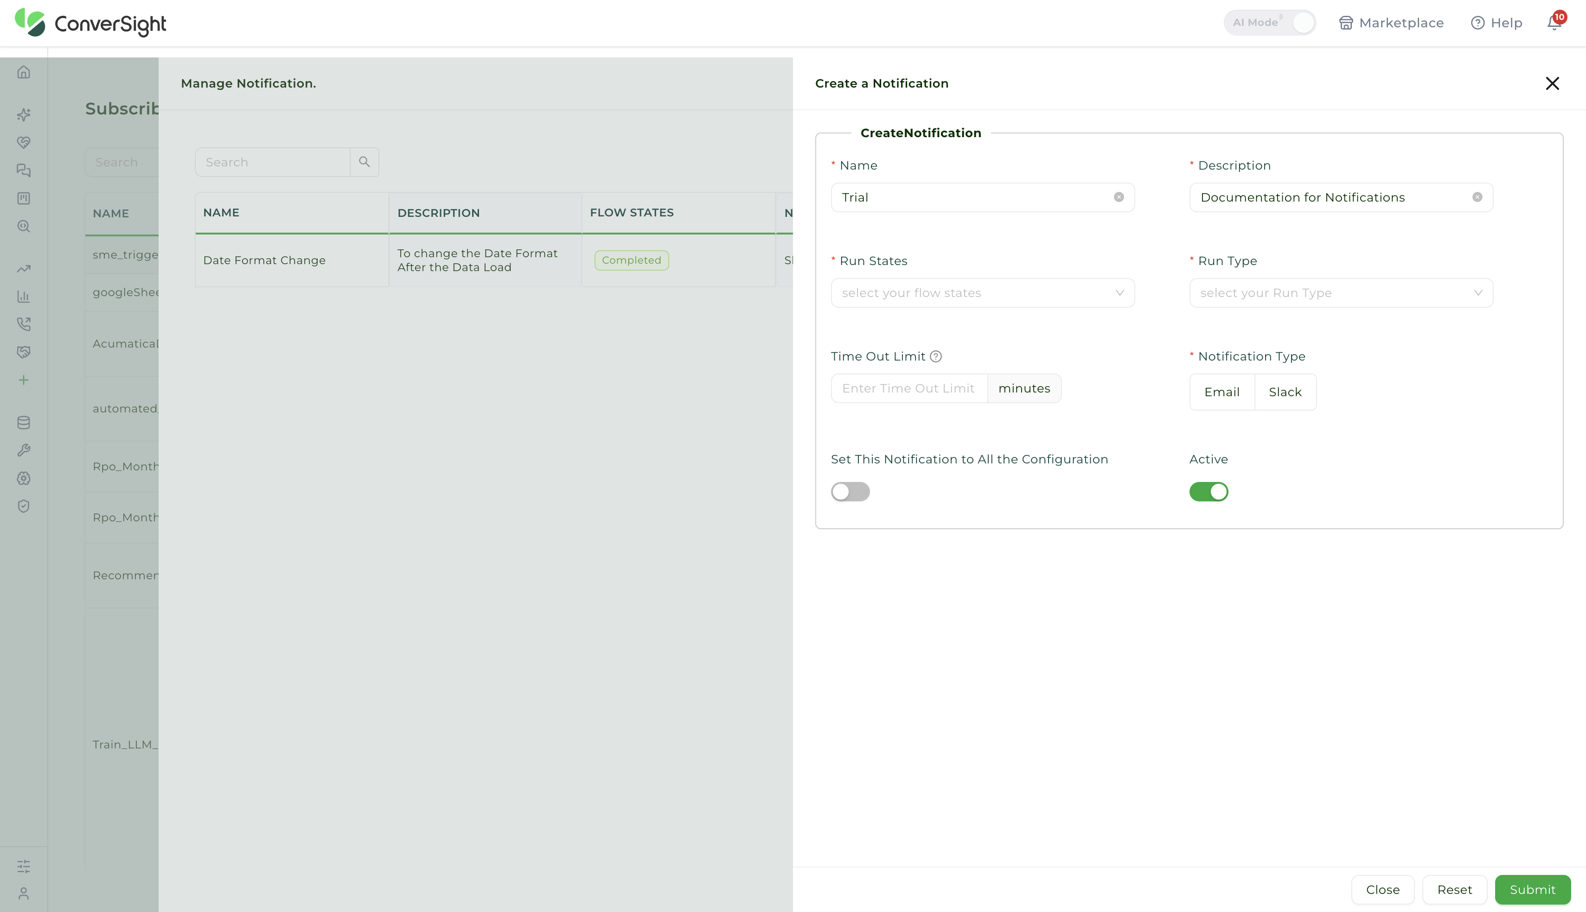Open the phone call icon in sidebar

point(24,324)
